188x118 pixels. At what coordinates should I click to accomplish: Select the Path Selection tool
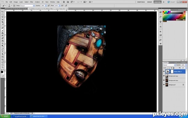[x=3, y=54]
